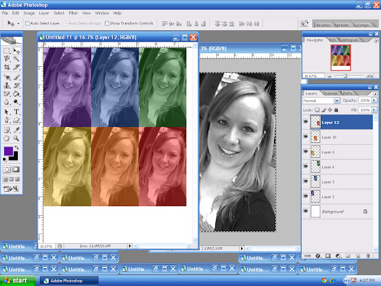Viewport: 381px width, 286px height.
Task: Enable Auto Select Layer checkbox
Action: pyautogui.click(x=27, y=23)
